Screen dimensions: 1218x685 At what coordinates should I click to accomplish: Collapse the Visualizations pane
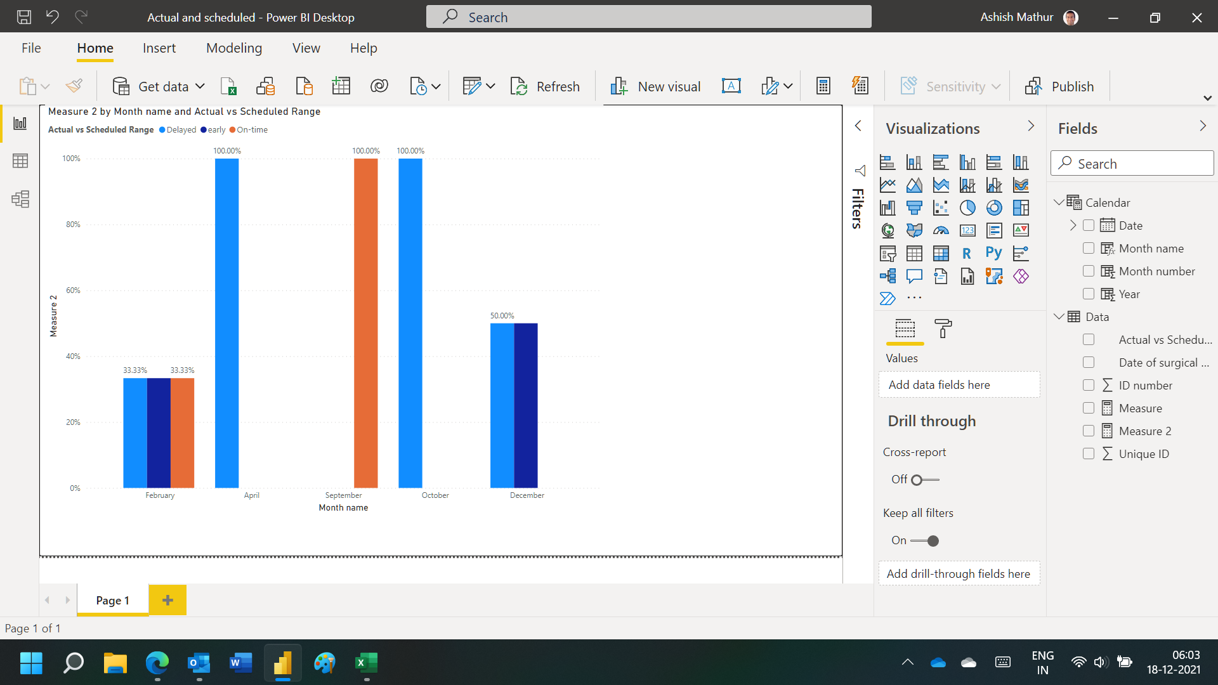point(1031,126)
